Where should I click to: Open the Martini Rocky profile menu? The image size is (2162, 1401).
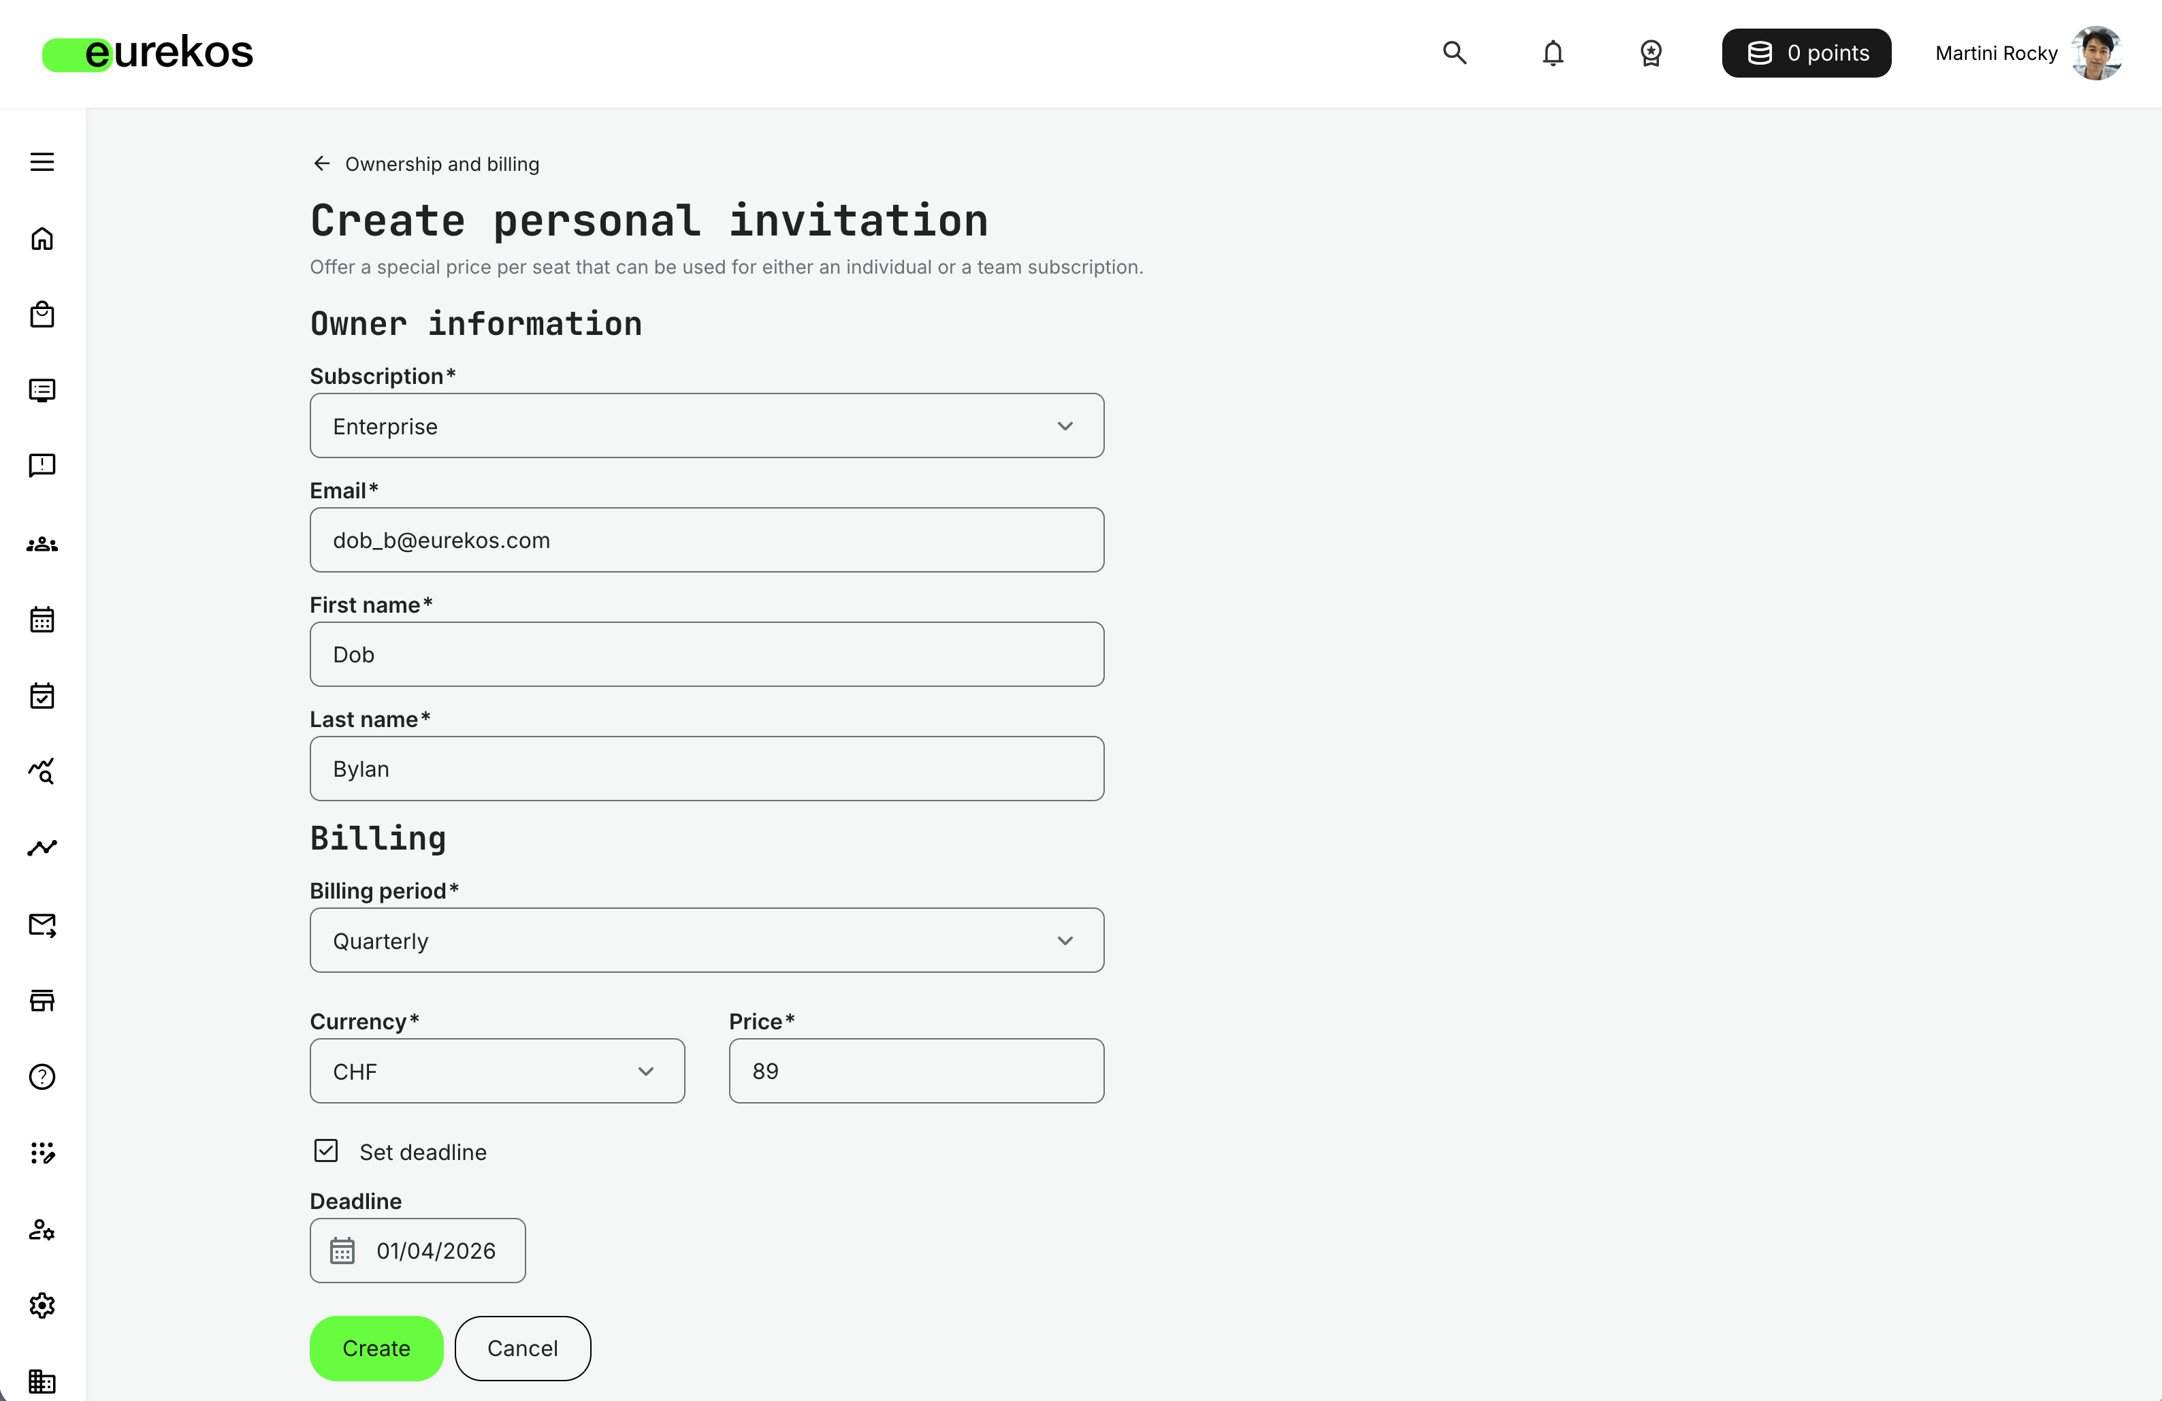tap(2028, 52)
